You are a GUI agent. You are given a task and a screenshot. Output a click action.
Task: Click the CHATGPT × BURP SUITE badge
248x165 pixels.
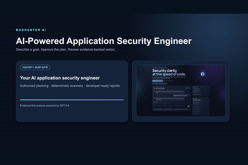point(35,67)
